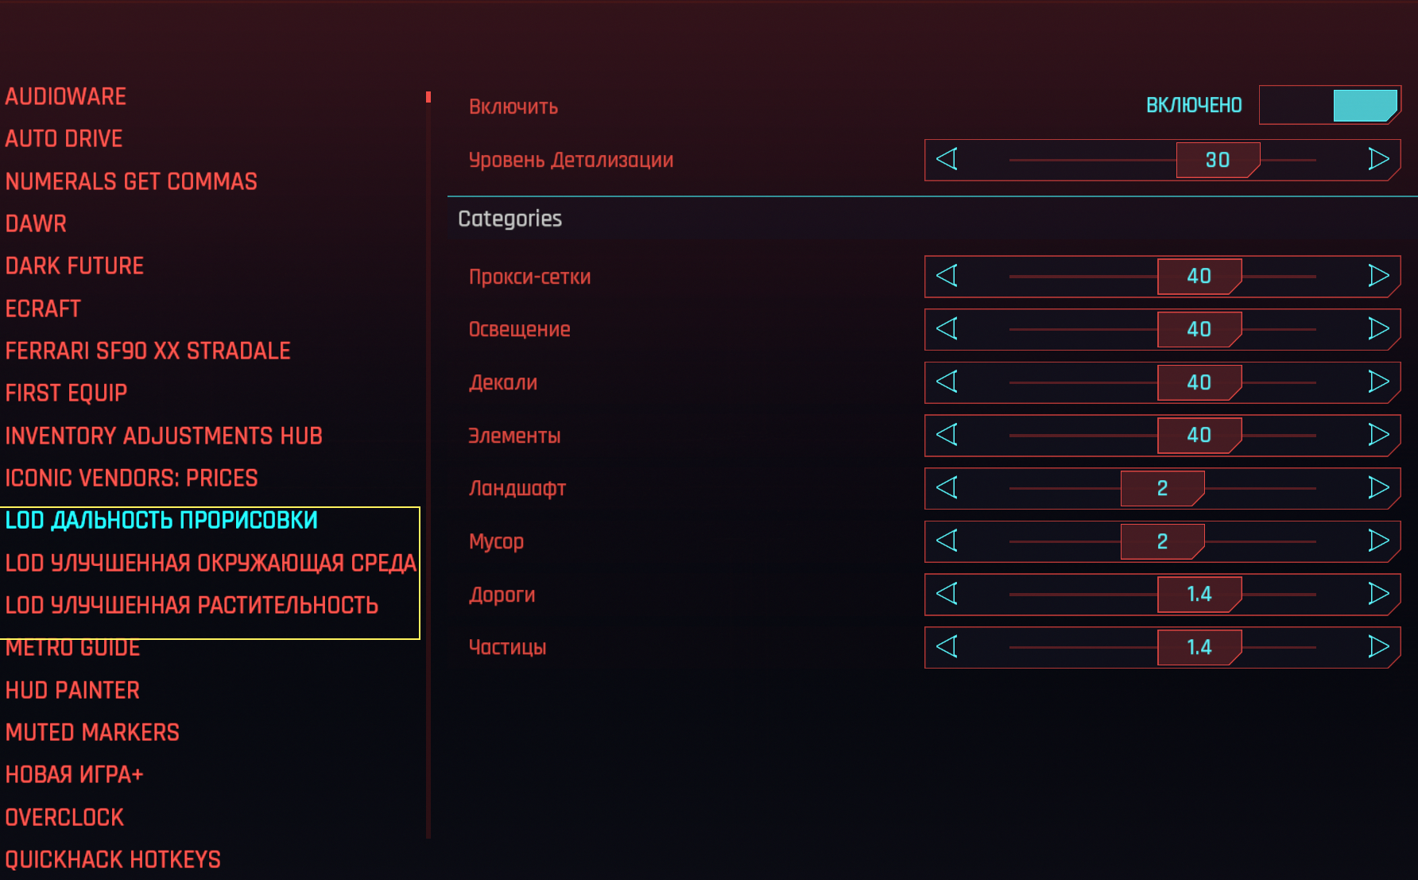Select ICONIC VENDORS: PRICES entry
Image resolution: width=1418 pixels, height=880 pixels.
pyautogui.click(x=131, y=478)
